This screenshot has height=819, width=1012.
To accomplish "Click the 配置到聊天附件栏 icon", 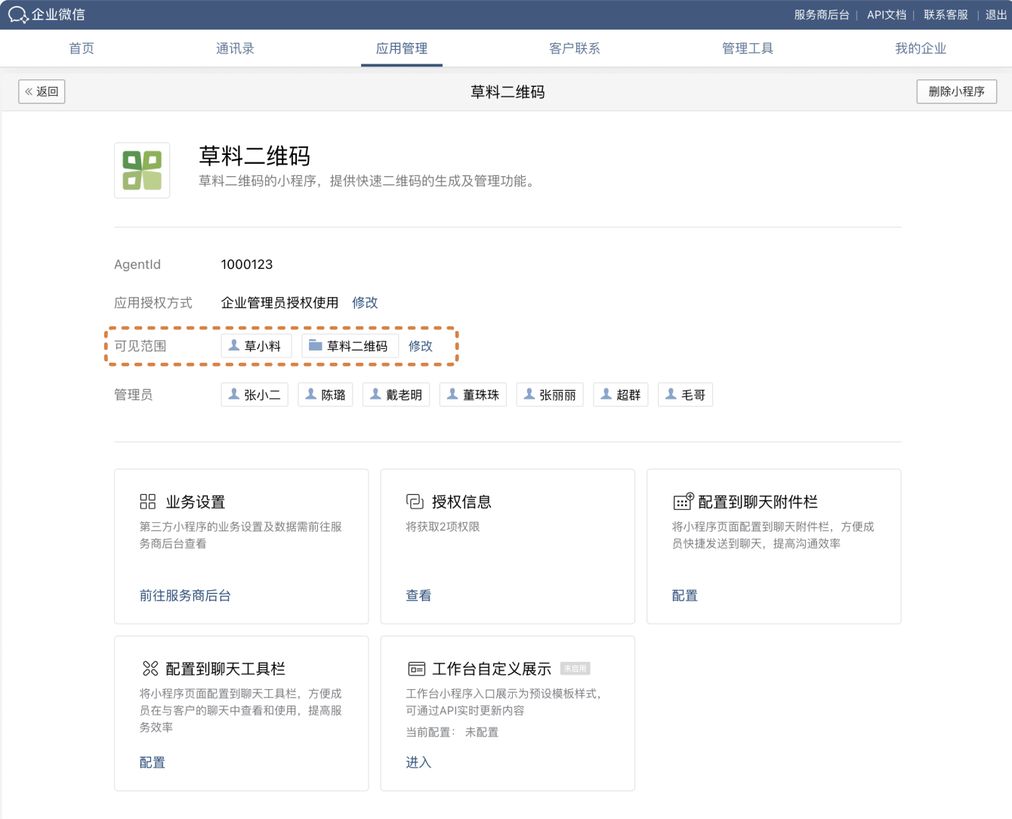I will click(x=683, y=502).
